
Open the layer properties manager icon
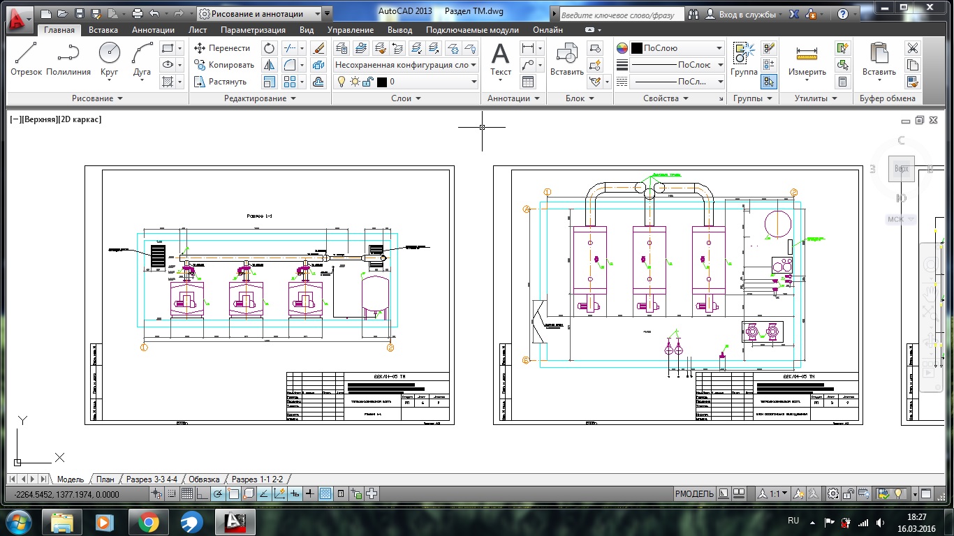pyautogui.click(x=342, y=48)
